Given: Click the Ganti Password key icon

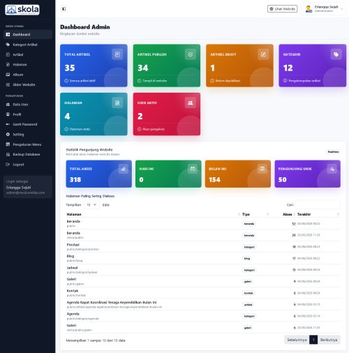Looking at the screenshot, I should [8, 124].
